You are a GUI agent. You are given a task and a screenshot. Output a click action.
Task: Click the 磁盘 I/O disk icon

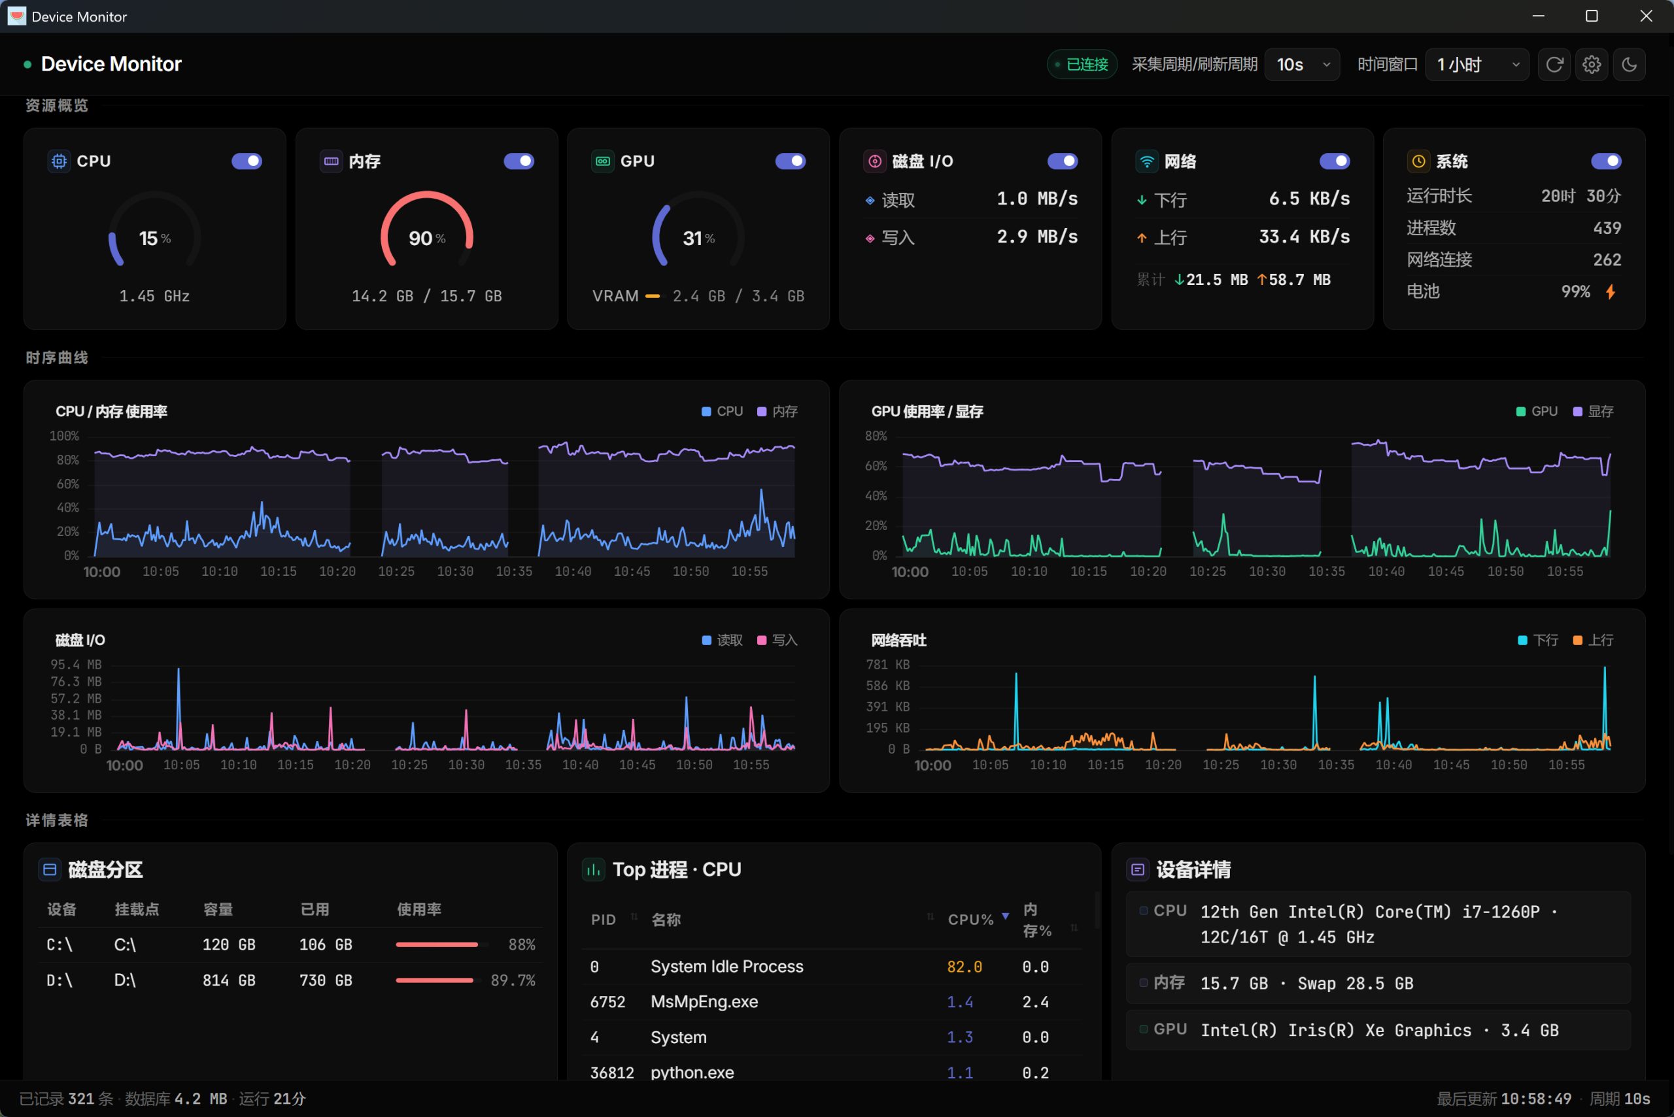(x=875, y=161)
